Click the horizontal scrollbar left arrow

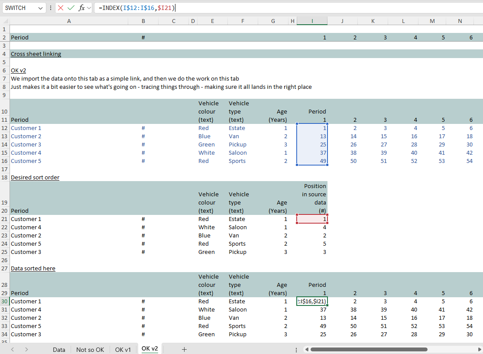307,349
